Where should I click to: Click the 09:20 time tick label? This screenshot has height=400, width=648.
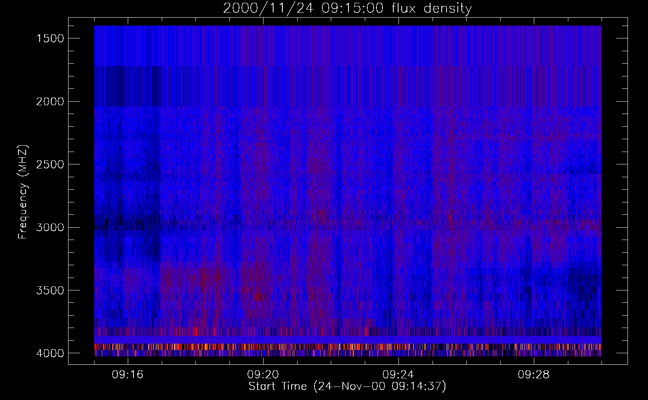point(263,375)
